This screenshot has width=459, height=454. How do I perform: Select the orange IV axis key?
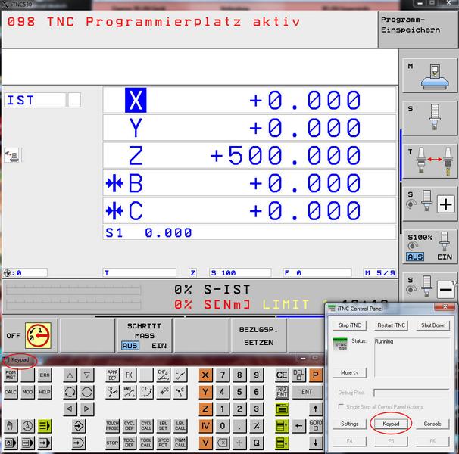205,425
